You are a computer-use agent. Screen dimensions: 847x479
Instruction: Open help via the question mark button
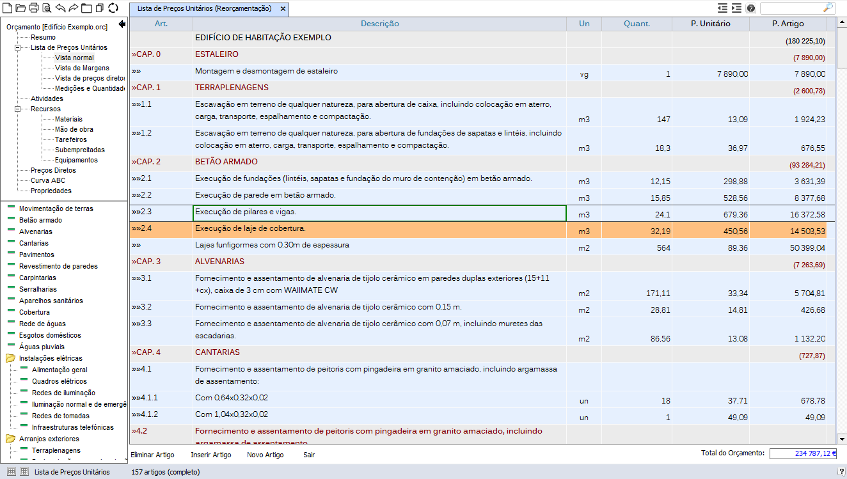tap(751, 8)
